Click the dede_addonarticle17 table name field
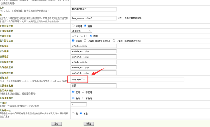 pos(93,18)
